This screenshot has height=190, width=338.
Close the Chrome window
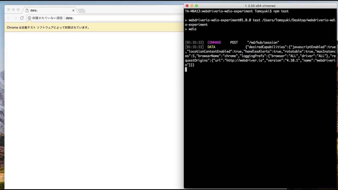click(9, 9)
